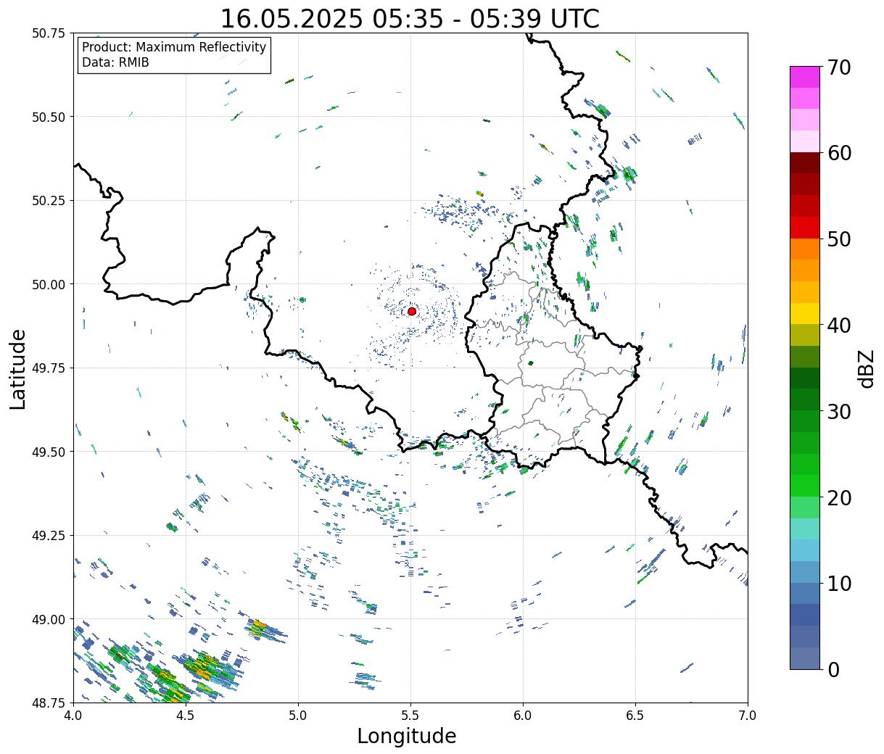Click the longitude tick label 7.0

click(748, 716)
